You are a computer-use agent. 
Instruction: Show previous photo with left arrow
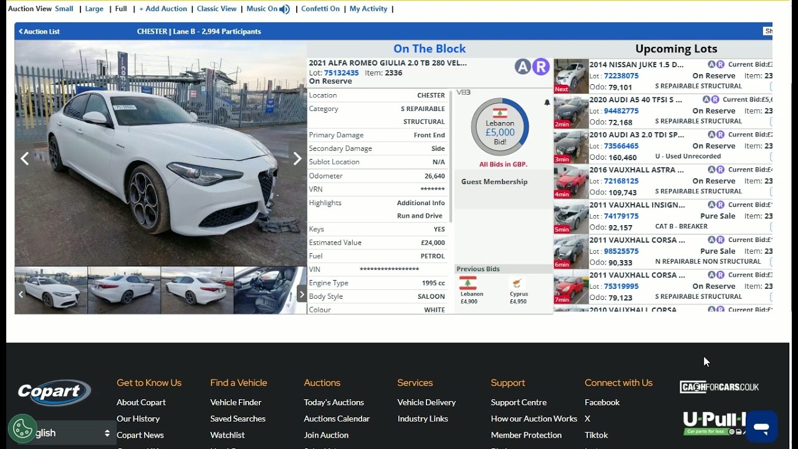[24, 159]
